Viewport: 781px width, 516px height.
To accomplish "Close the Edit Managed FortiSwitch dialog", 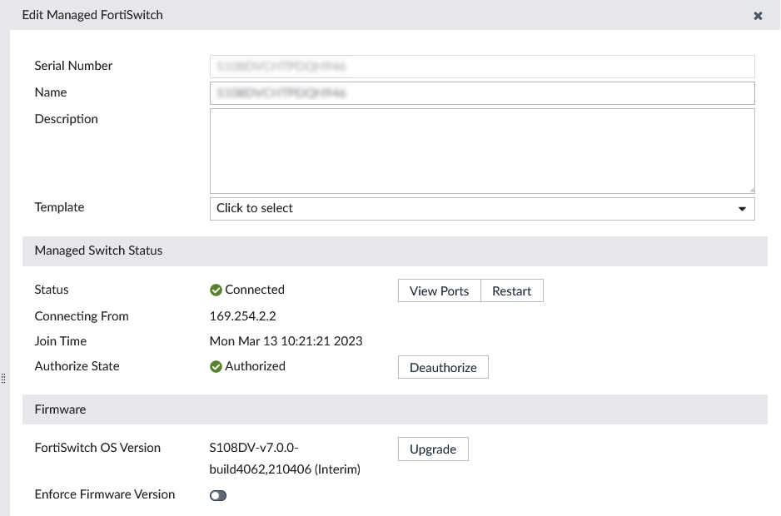I will 758,16.
